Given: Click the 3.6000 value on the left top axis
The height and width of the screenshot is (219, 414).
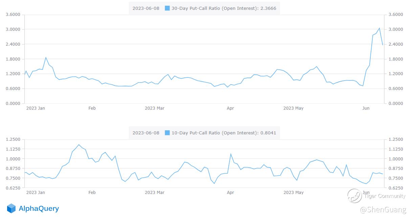Looking at the screenshot, I should tap(13, 15).
